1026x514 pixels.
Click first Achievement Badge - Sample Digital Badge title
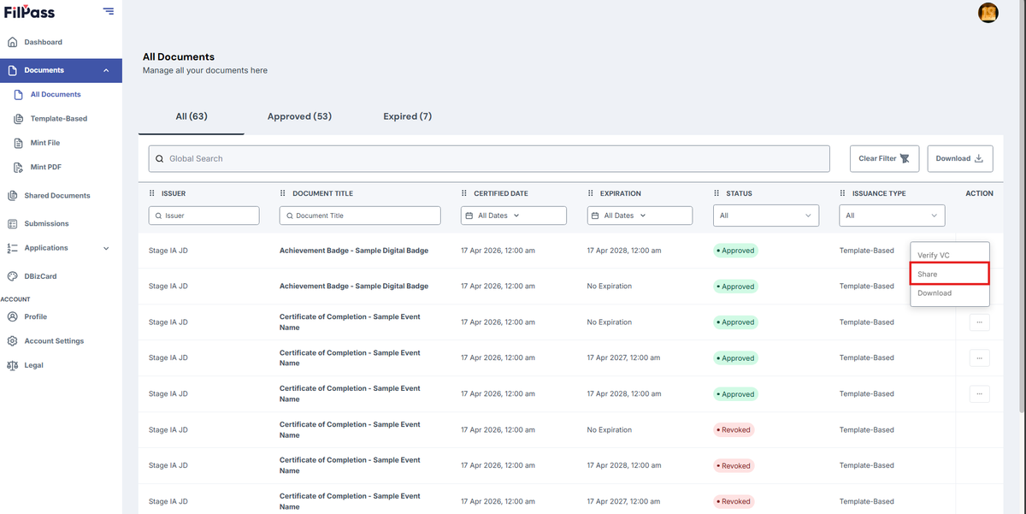pyautogui.click(x=354, y=251)
